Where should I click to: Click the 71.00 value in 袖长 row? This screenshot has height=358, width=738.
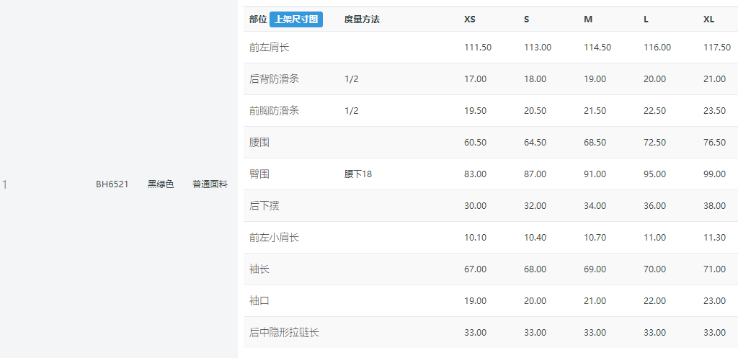[x=714, y=269]
